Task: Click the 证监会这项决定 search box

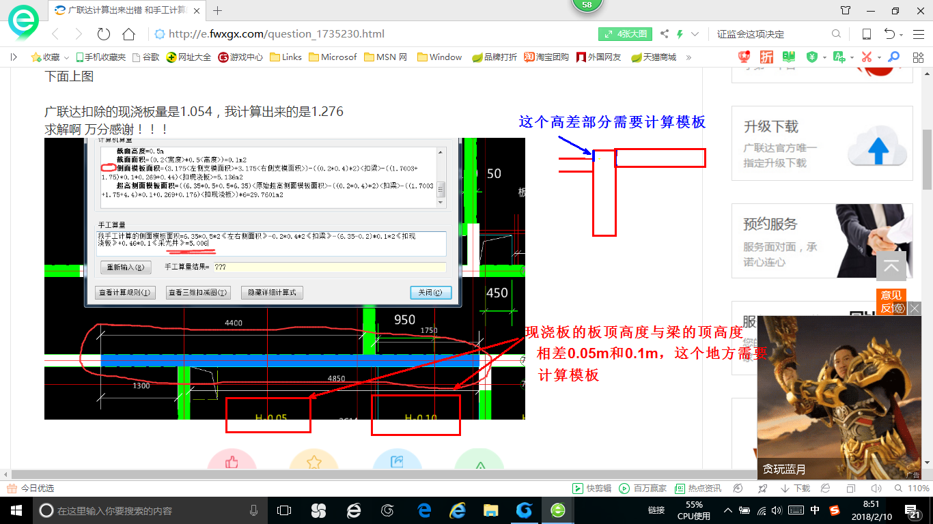Action: (x=770, y=34)
